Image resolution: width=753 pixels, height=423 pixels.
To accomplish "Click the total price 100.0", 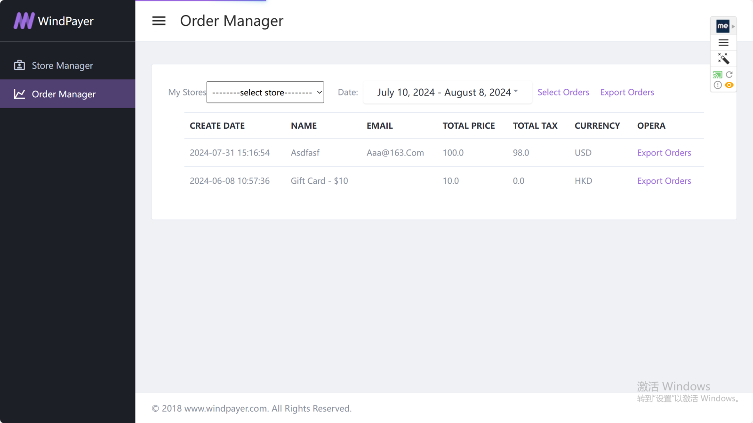I will pos(453,153).
